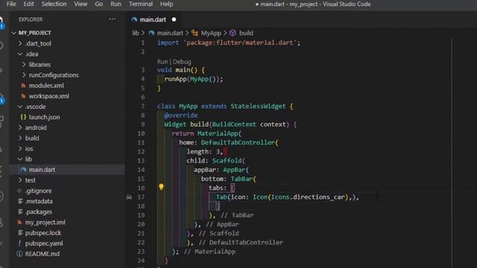Open the View menu
The height and width of the screenshot is (268, 477).
coord(80,4)
